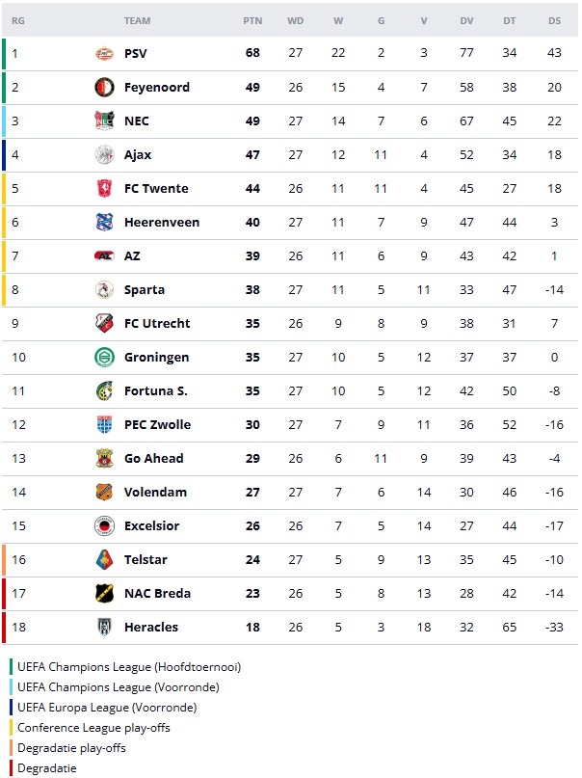582x778 pixels.
Task: Click the red Degradatie legend color marker
Action: point(12,768)
